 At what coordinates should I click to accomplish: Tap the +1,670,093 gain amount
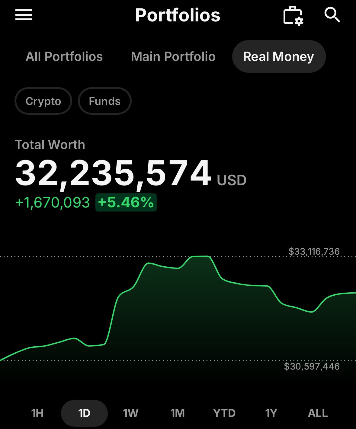coord(53,202)
